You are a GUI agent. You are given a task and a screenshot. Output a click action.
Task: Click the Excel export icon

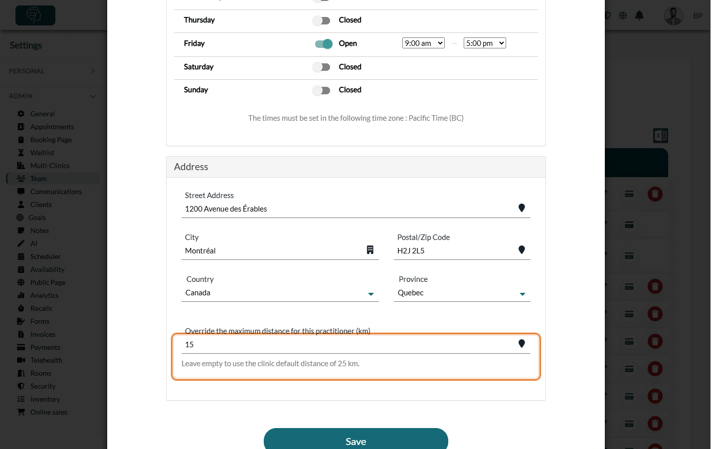click(661, 136)
